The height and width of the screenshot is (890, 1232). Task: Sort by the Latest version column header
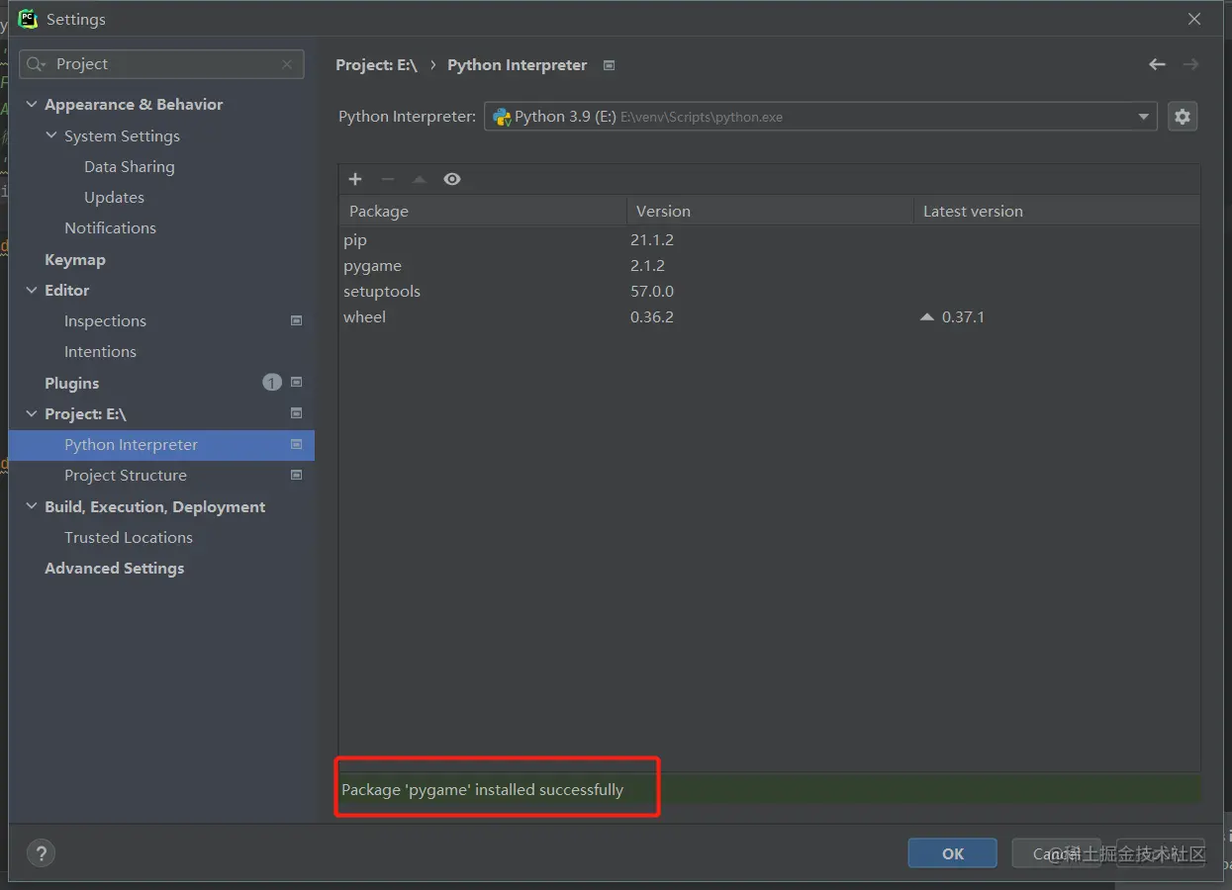tap(1056, 211)
